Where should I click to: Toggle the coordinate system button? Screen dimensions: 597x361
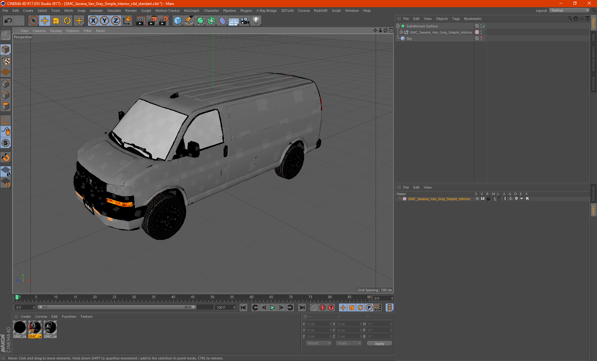(127, 21)
